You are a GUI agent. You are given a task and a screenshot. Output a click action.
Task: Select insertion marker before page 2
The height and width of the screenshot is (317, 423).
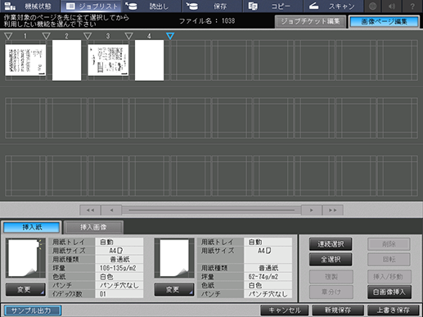click(x=47, y=36)
